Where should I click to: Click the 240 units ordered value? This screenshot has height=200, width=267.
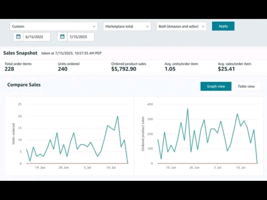(x=63, y=69)
